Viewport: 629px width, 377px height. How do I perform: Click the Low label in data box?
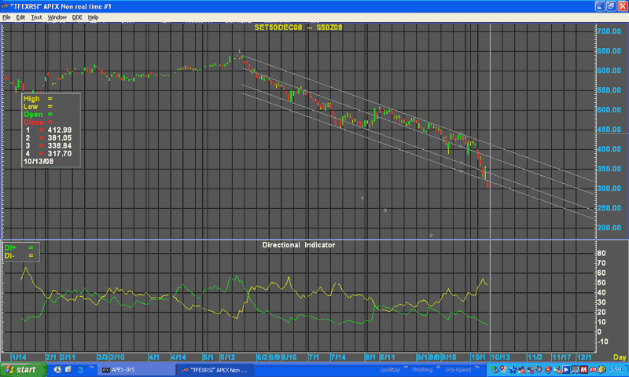[31, 107]
